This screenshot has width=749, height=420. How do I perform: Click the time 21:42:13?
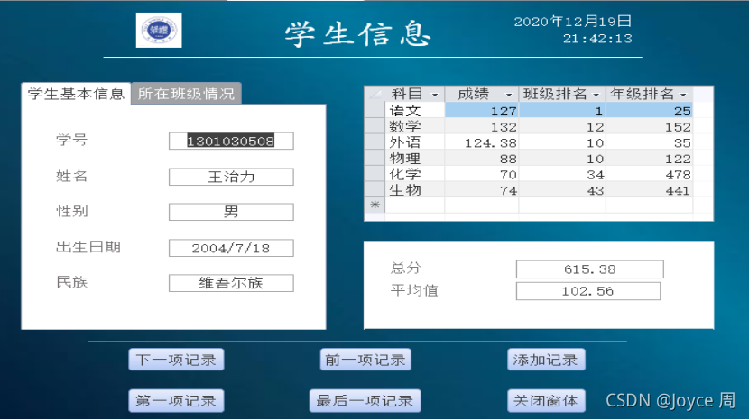(x=597, y=38)
